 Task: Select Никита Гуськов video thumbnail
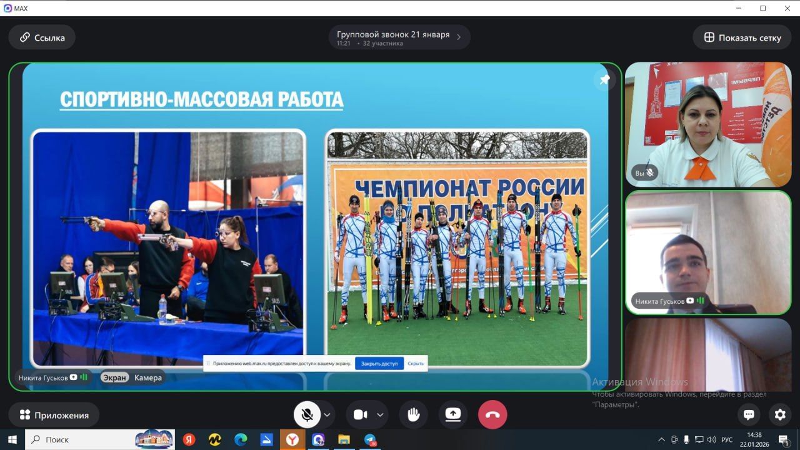tap(708, 252)
